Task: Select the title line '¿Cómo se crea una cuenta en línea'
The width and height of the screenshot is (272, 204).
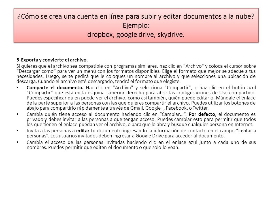Action: (136, 16)
